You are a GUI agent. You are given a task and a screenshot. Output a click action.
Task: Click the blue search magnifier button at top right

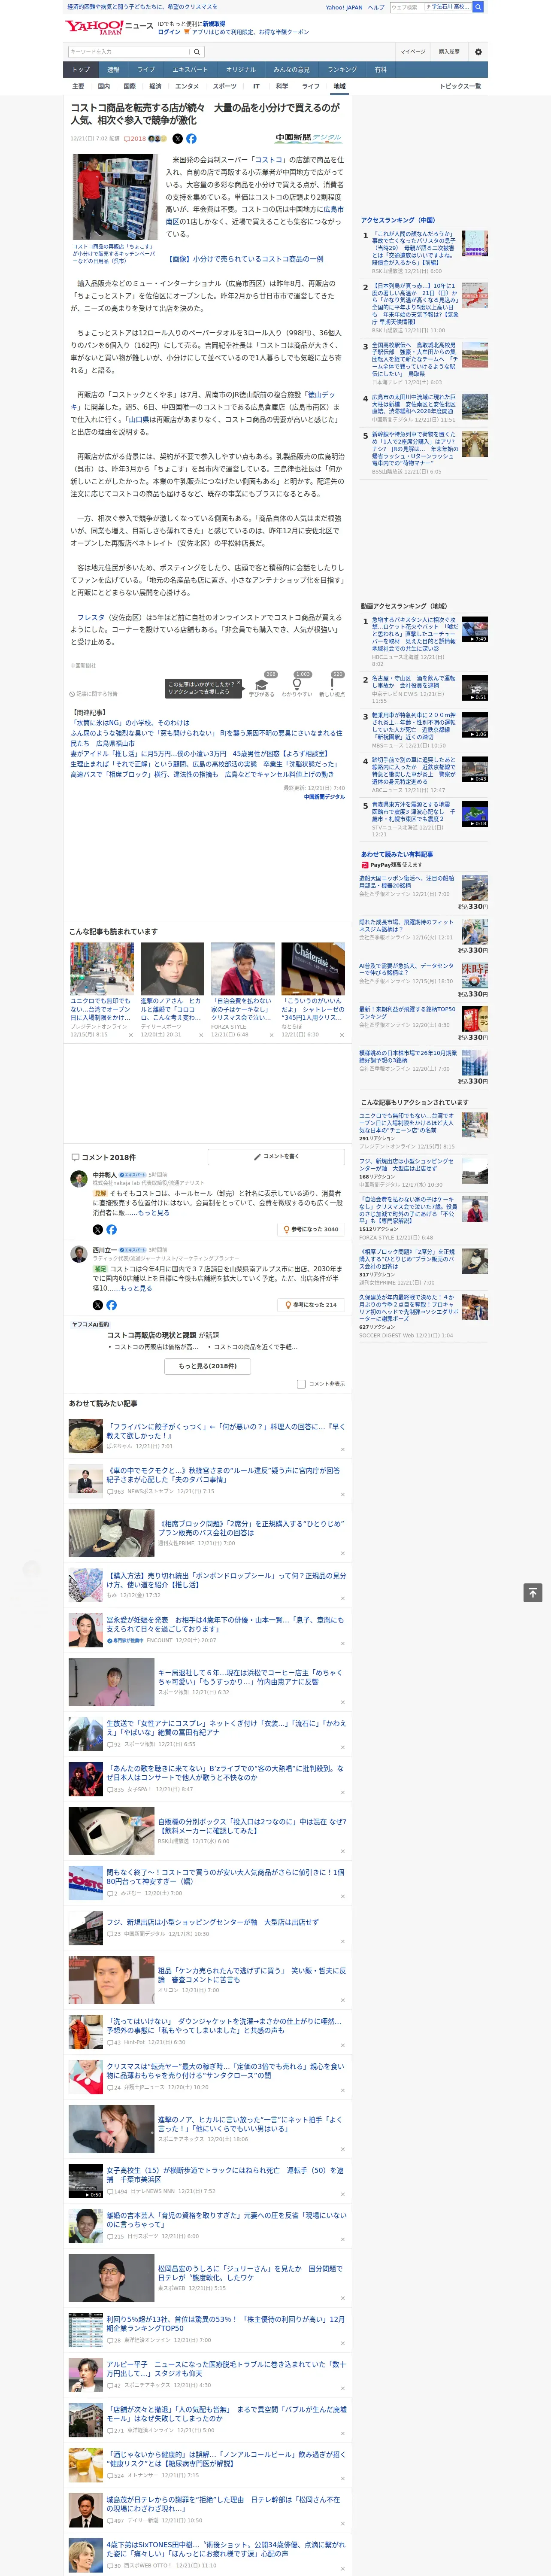(x=478, y=7)
